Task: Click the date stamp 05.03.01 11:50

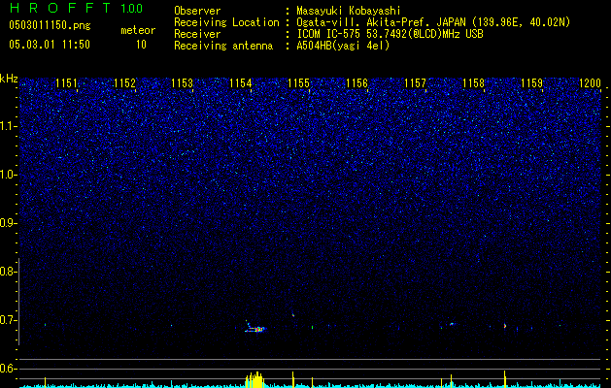Action: click(50, 45)
